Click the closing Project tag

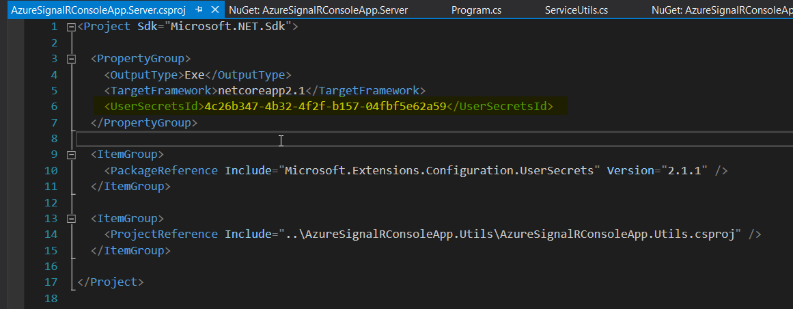click(x=111, y=282)
